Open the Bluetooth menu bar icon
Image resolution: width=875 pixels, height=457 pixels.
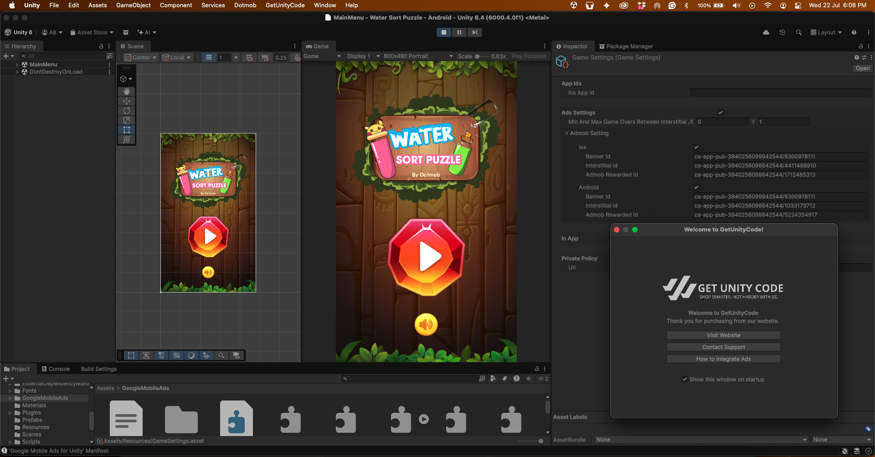point(686,5)
